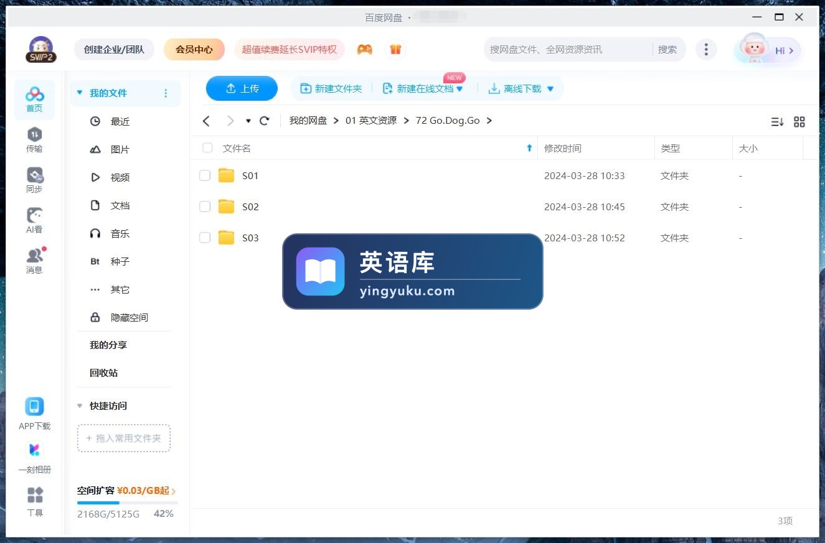Open navigation history dropdown arrow
Image resolution: width=825 pixels, height=543 pixels.
coord(248,121)
